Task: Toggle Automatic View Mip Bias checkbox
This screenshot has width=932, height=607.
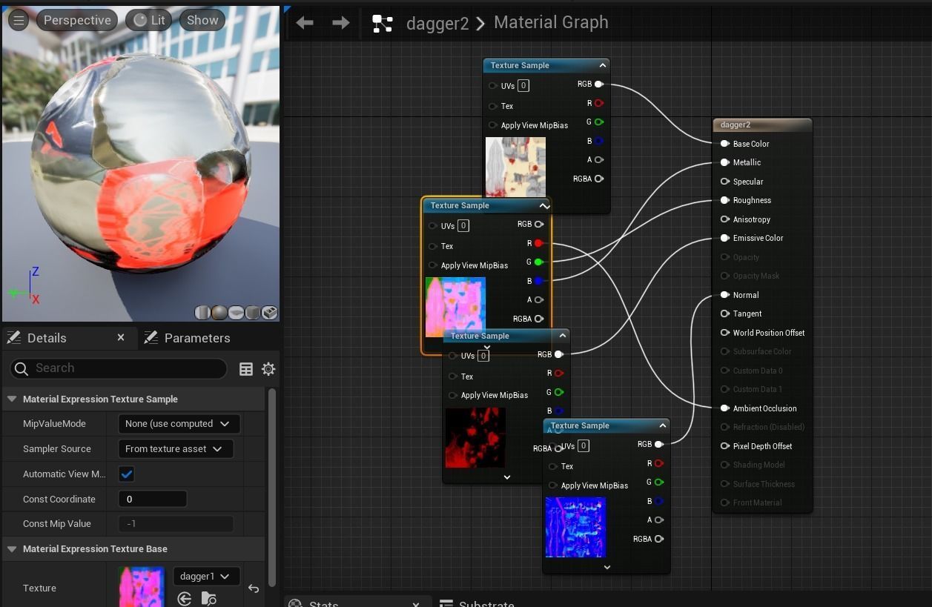Action: click(127, 474)
